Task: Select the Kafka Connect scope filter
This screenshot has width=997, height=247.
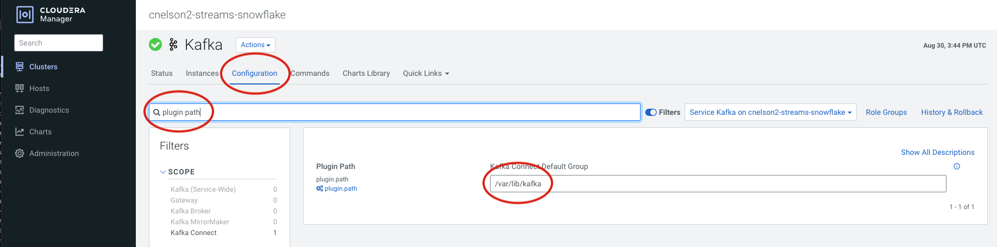Action: tap(193, 232)
